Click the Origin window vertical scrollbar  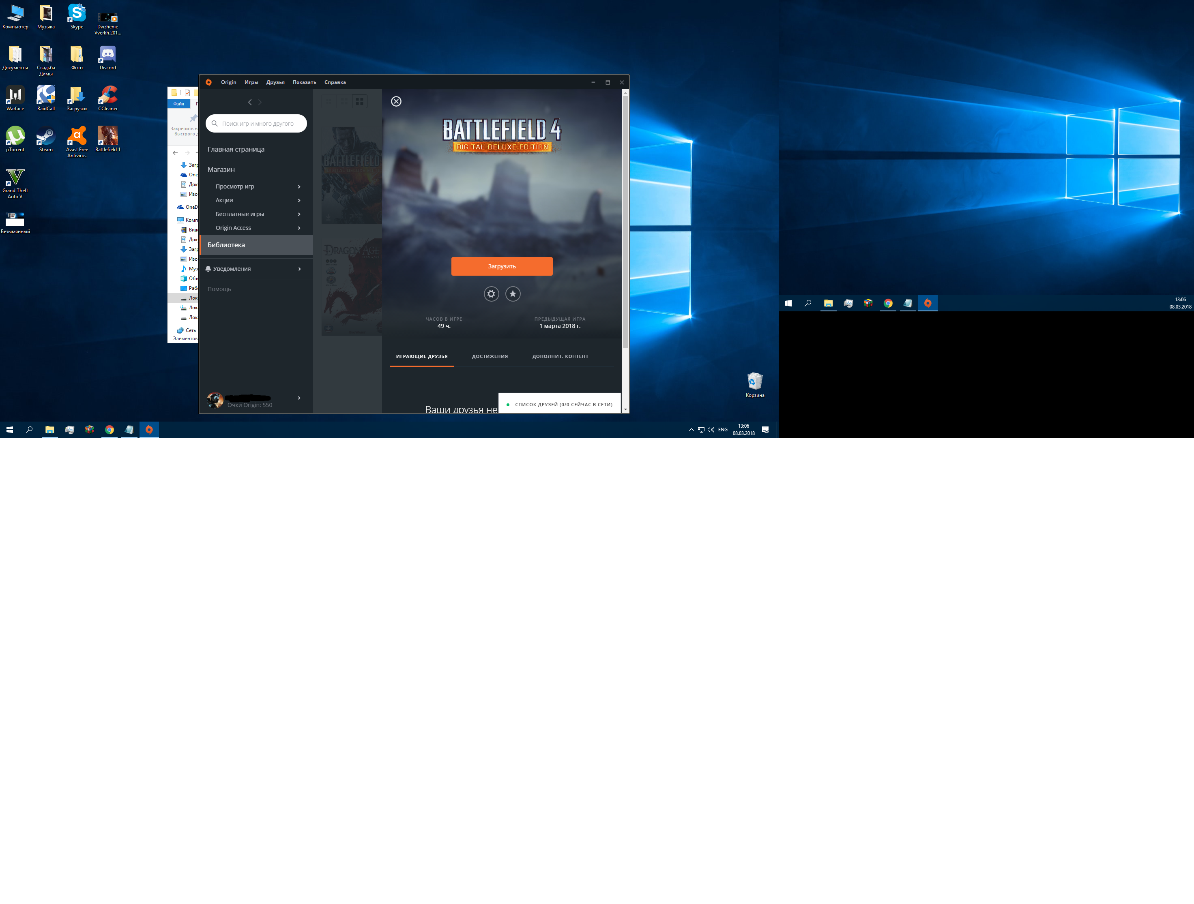626,221
